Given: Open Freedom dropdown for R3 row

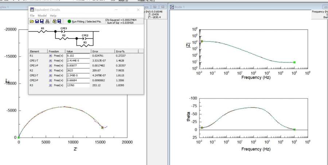Looking at the screenshot, I should [x=50, y=85].
